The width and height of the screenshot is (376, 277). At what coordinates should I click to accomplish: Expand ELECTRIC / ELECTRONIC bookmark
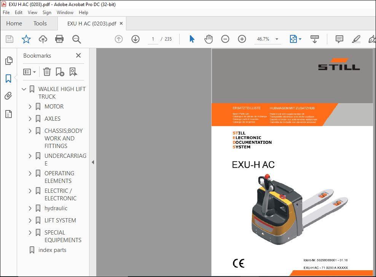30,191
